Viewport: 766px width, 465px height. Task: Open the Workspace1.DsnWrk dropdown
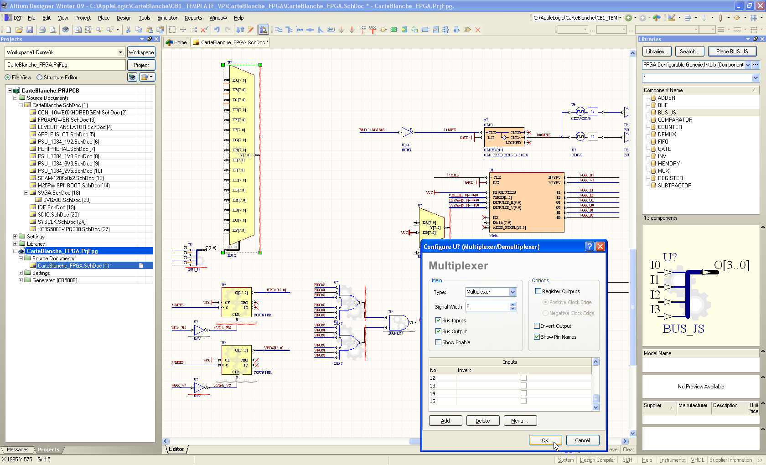pos(120,52)
